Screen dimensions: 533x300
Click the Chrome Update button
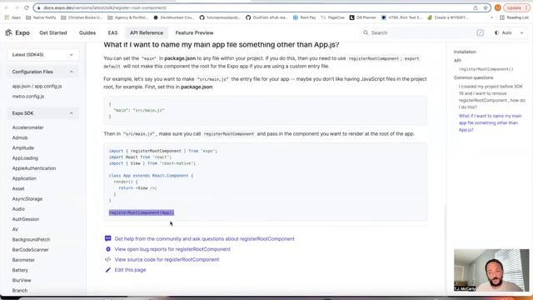point(516,7)
